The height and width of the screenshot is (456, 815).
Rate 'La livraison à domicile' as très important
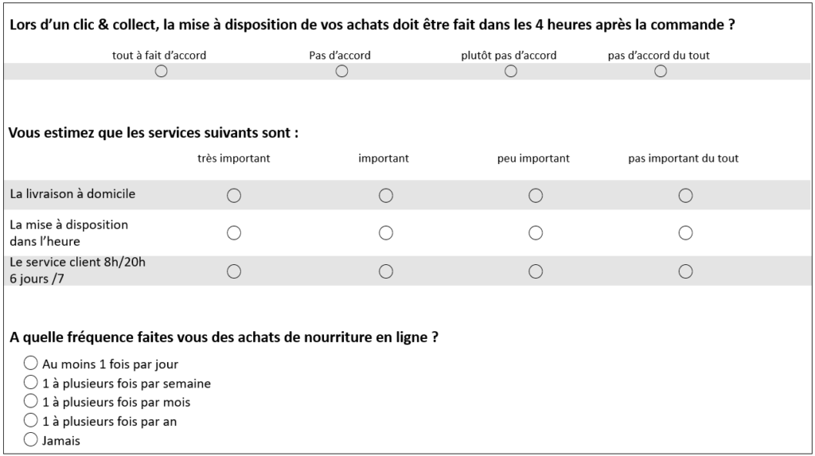click(234, 195)
